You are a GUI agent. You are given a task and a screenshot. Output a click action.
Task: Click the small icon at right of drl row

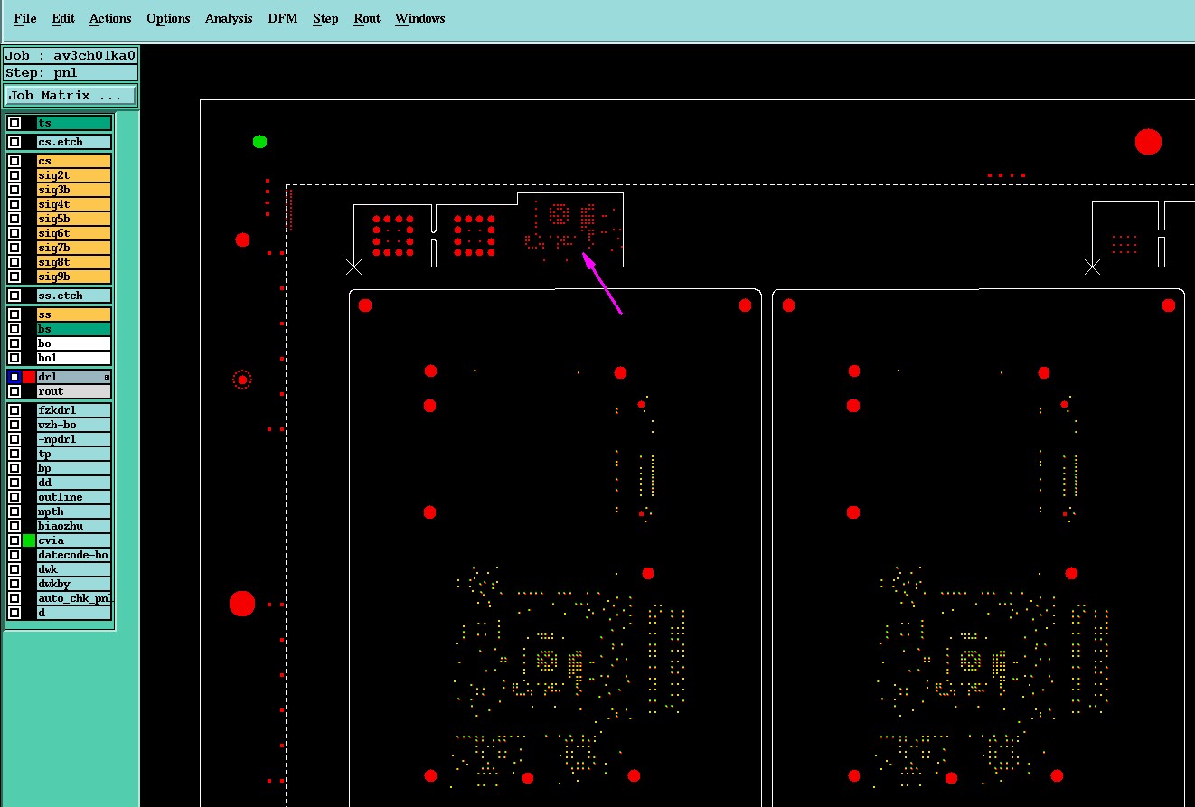[x=107, y=377]
